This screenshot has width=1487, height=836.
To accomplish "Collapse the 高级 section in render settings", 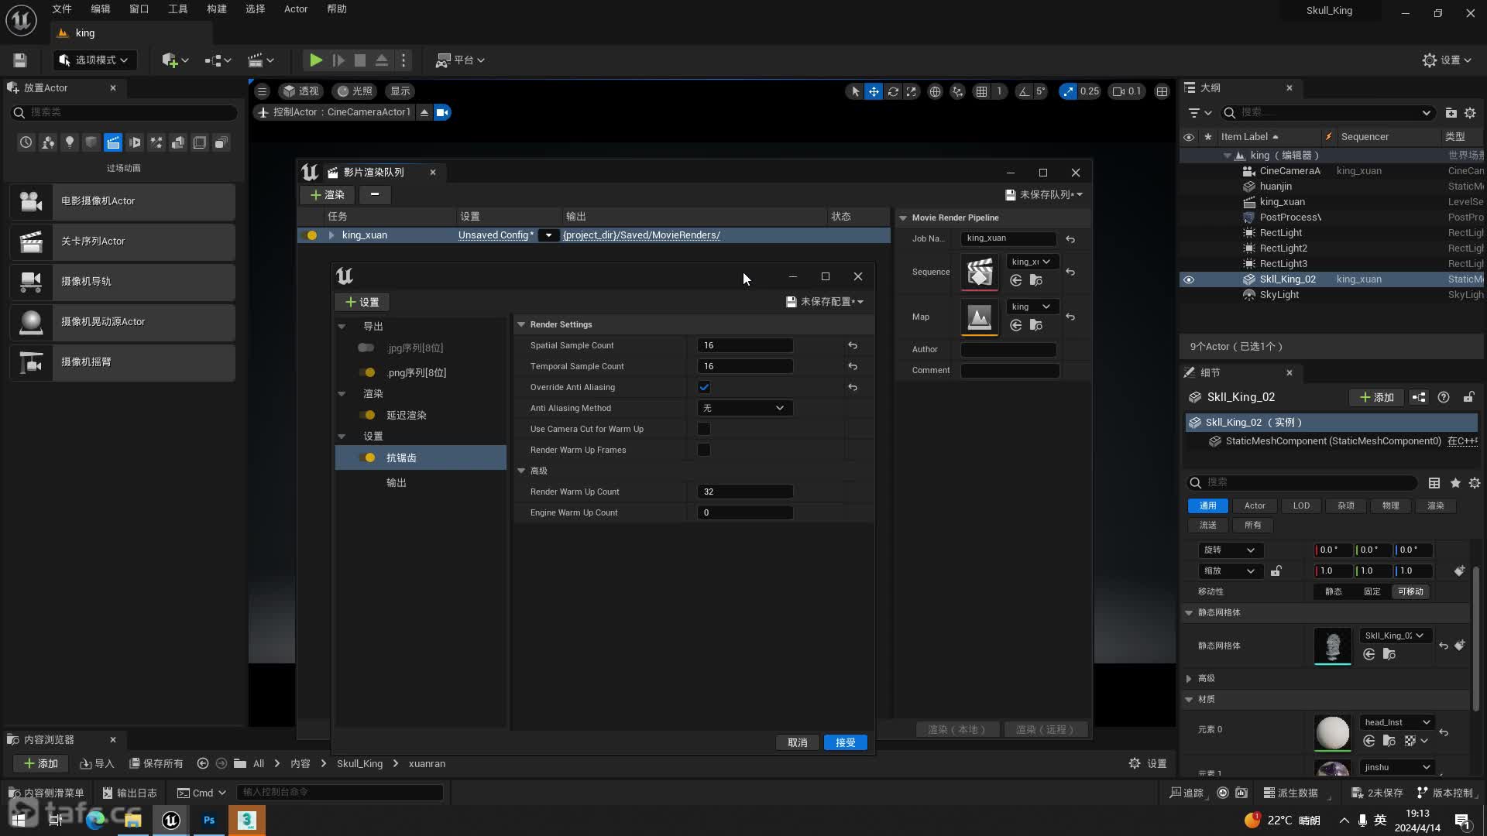I will (521, 471).
